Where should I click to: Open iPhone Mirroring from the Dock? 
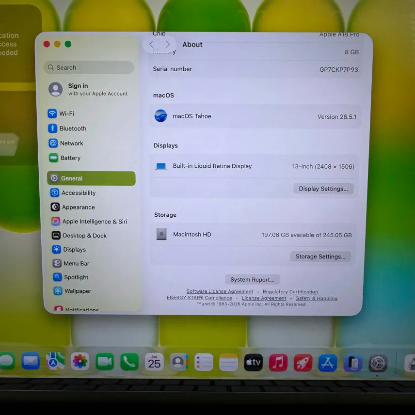click(353, 363)
